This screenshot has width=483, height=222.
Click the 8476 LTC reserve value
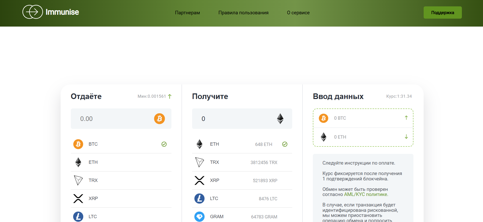click(x=268, y=199)
